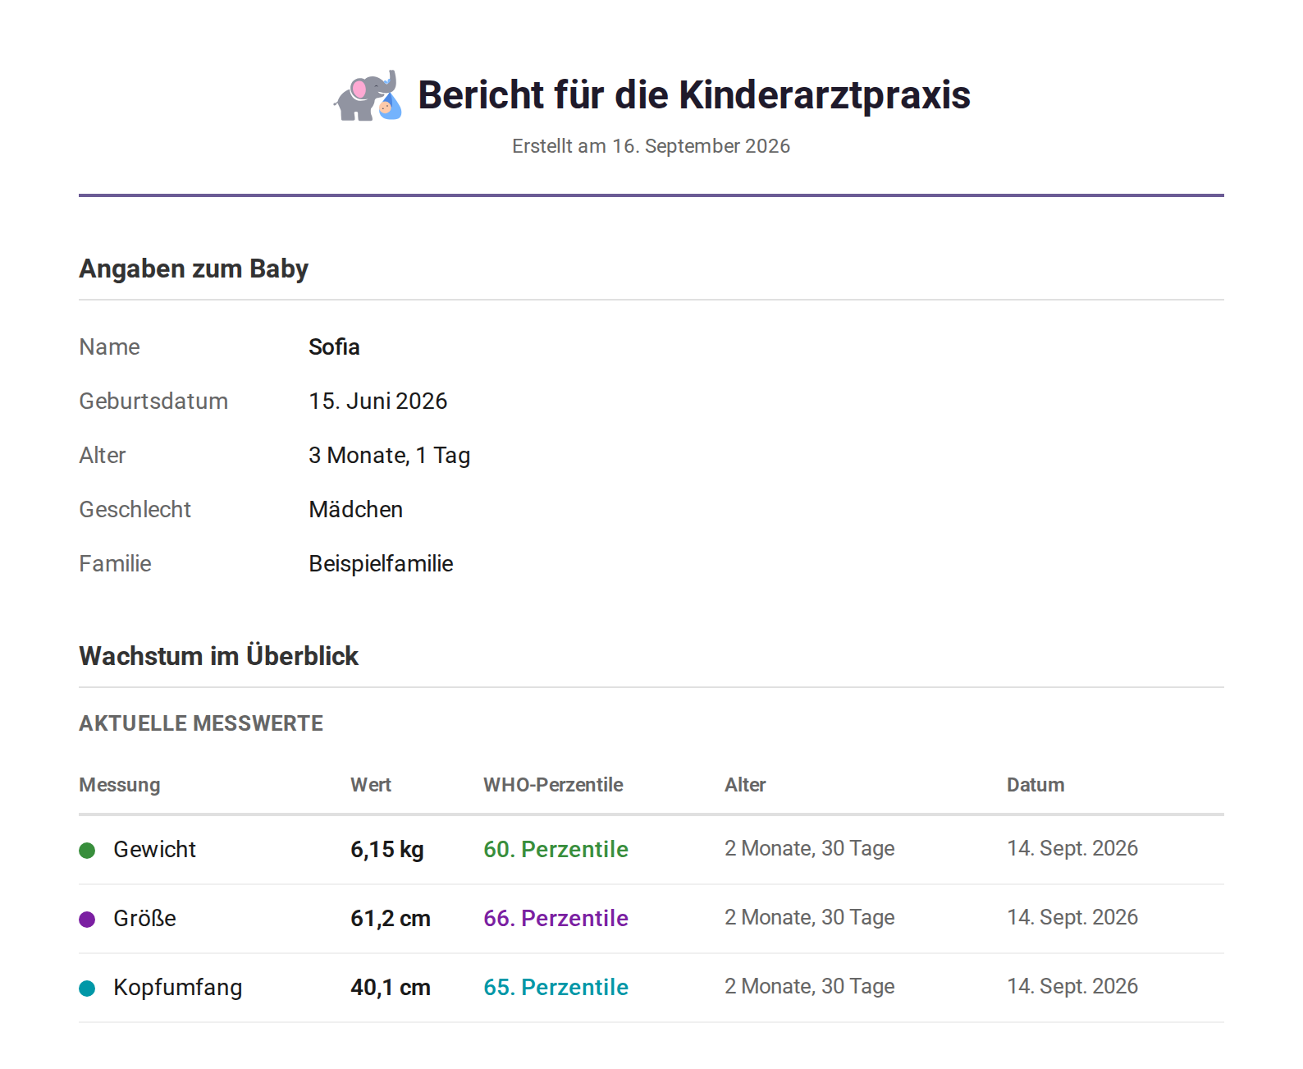Click the AKTUELLE MESSWERTE subheading
The height and width of the screenshot is (1069, 1303).
pyautogui.click(x=201, y=723)
